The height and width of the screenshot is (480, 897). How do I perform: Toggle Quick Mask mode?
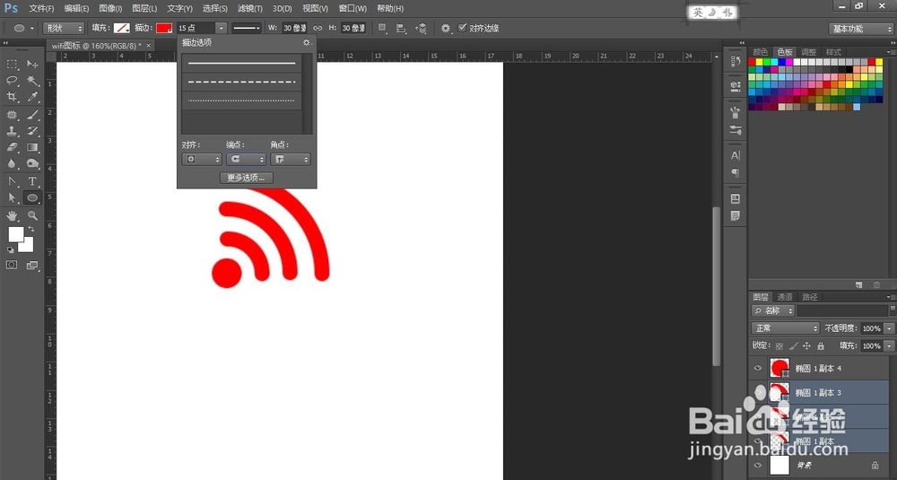pos(12,266)
